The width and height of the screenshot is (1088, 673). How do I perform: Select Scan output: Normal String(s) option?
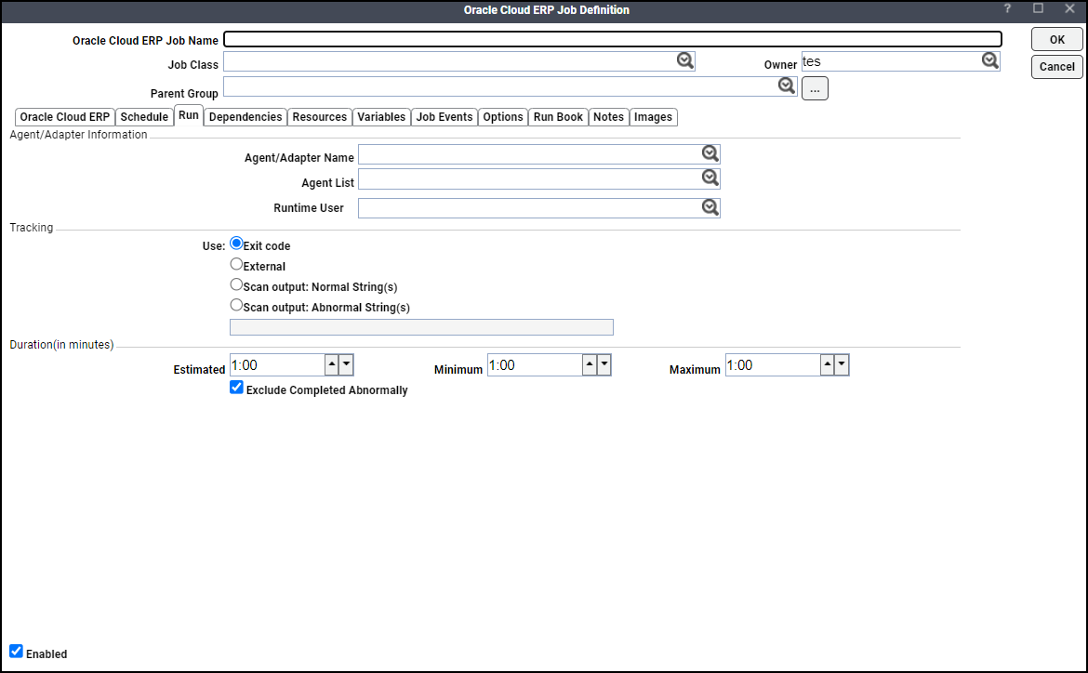coord(236,284)
